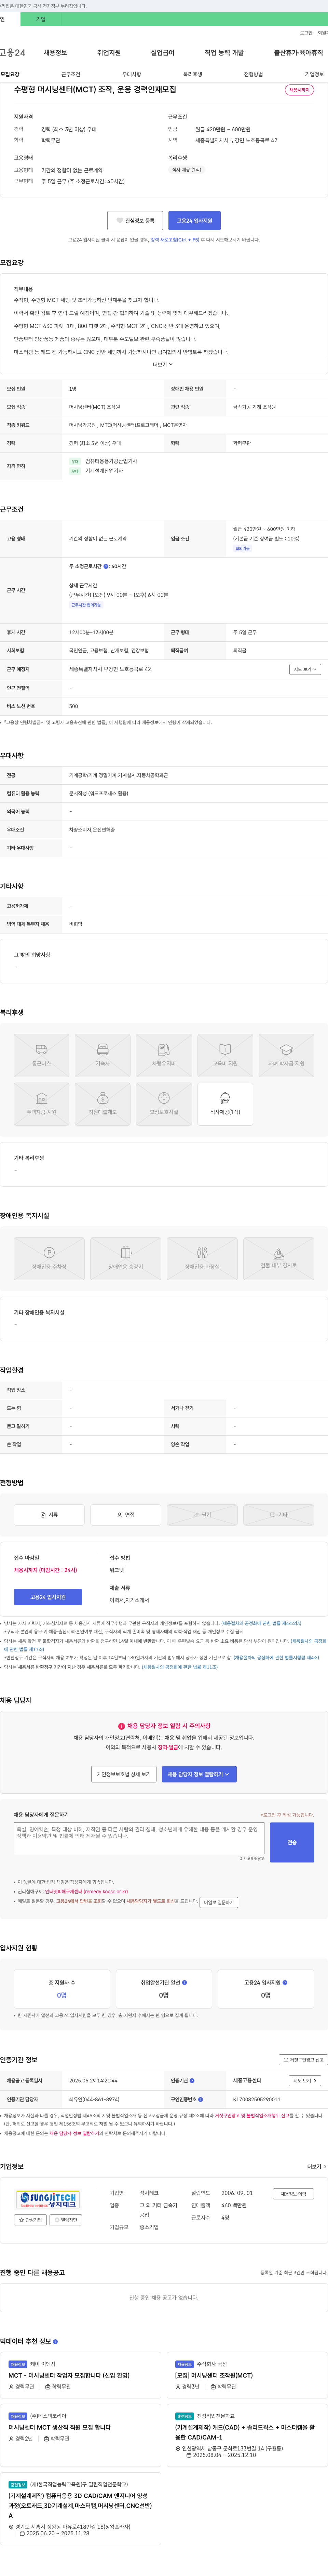
Task: Click the 전송 button
Action: point(292,1842)
